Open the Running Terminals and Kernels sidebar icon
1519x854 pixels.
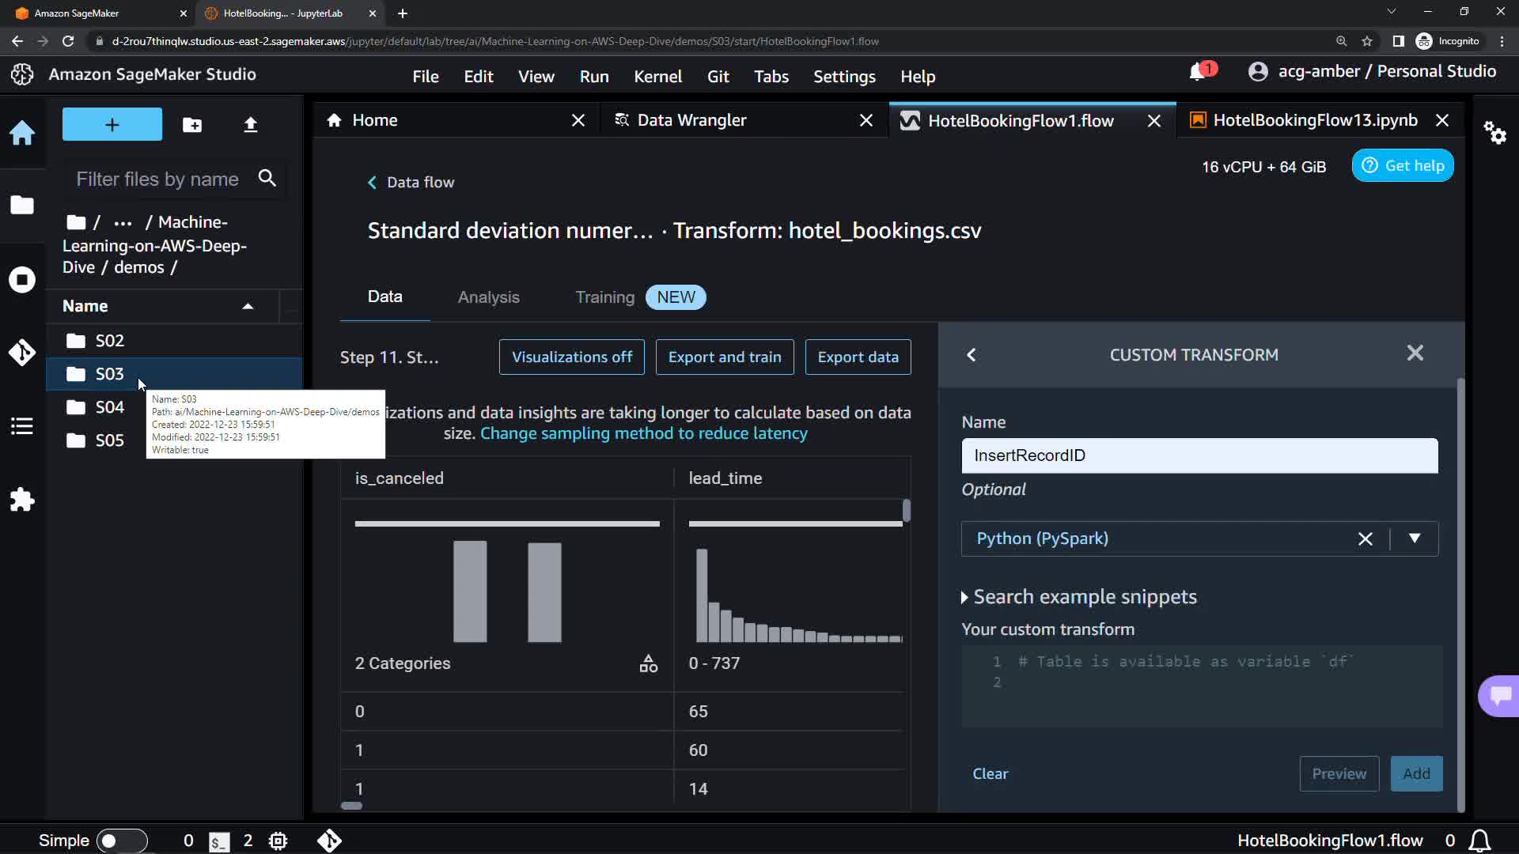click(22, 280)
